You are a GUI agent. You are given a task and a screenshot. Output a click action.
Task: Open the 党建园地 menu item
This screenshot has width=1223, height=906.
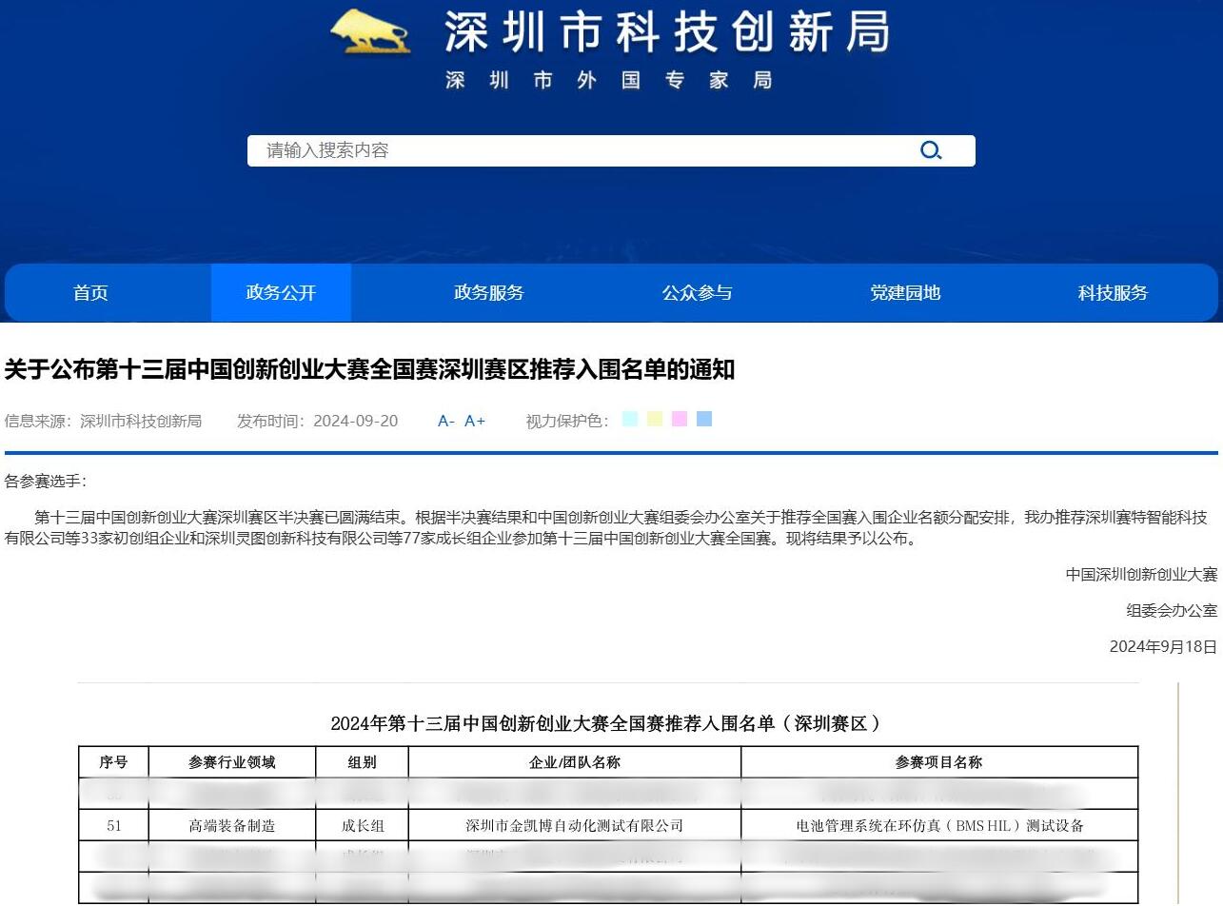click(903, 293)
